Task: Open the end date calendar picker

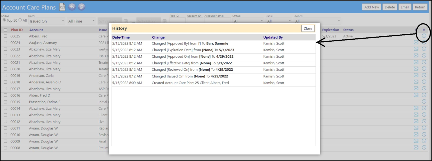Action: click(165, 21)
